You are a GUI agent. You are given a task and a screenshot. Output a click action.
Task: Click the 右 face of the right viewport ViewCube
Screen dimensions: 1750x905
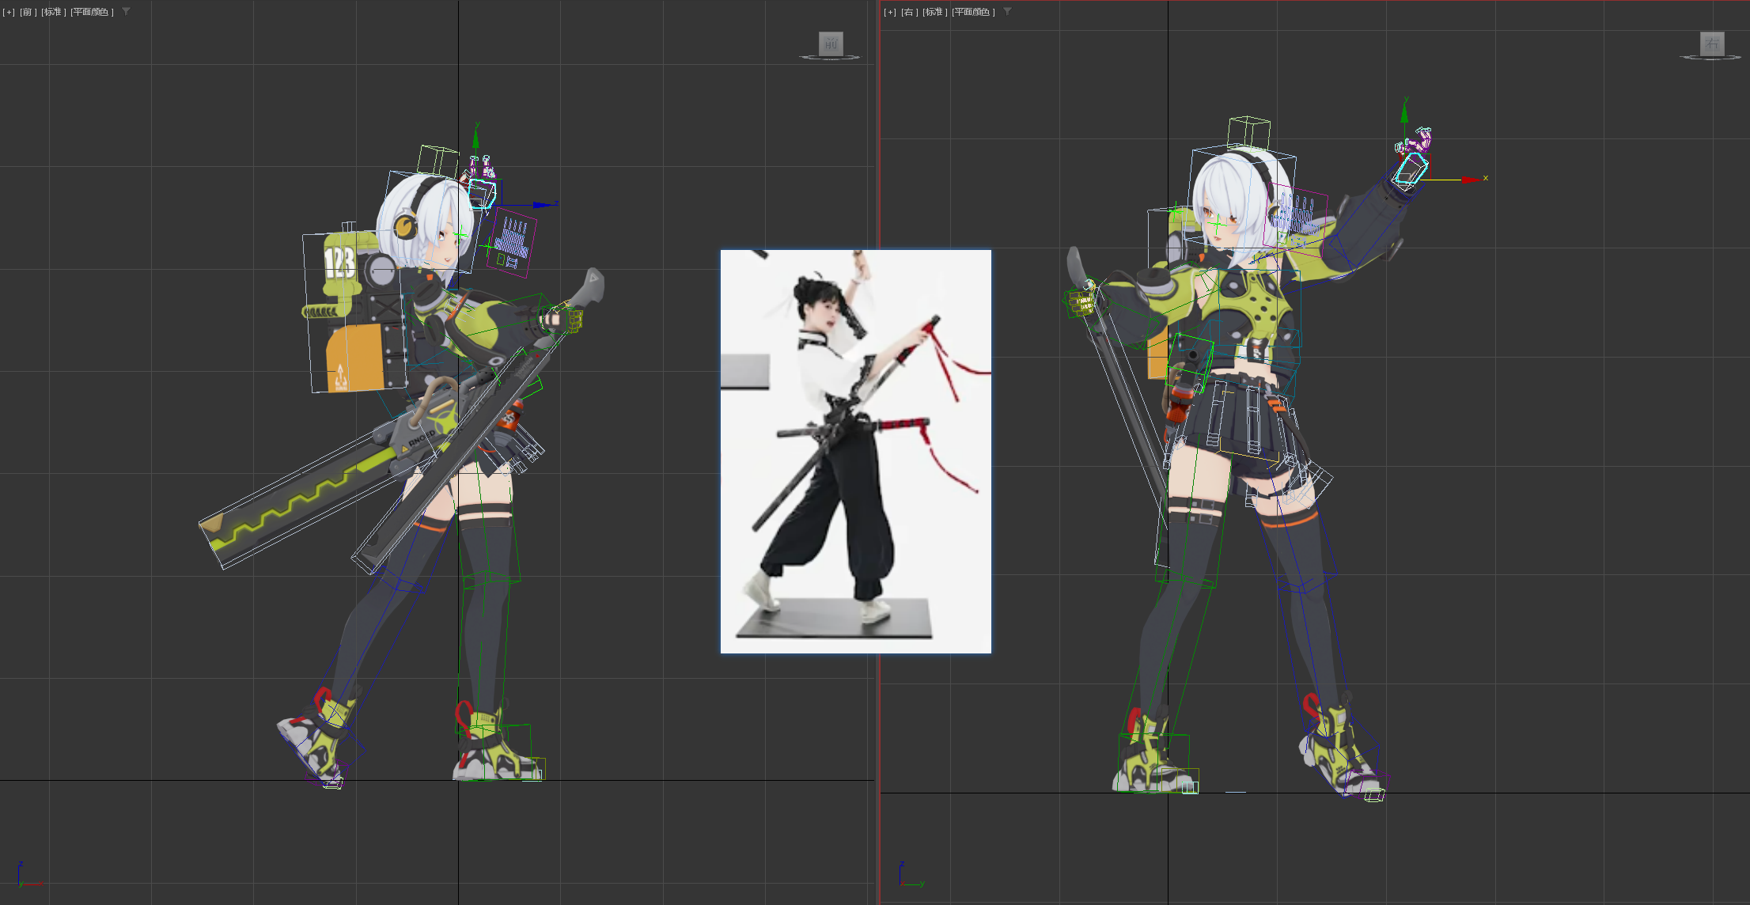coord(1711,44)
